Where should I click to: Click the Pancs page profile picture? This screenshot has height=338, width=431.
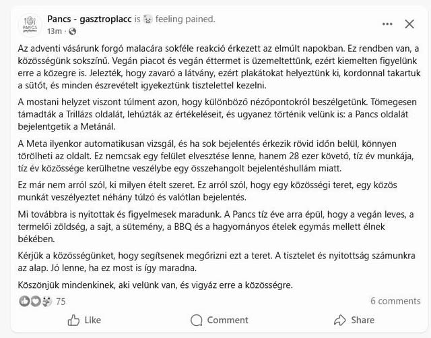point(30,26)
